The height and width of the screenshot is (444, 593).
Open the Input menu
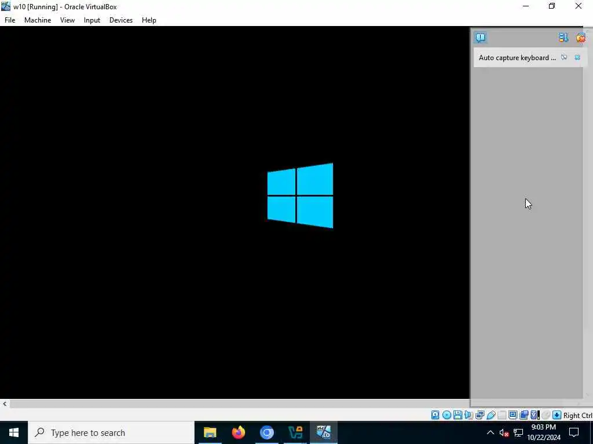[92, 20]
